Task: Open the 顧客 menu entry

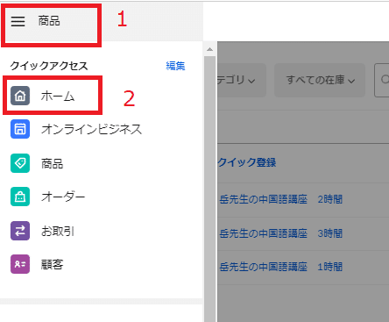Action: tap(52, 264)
